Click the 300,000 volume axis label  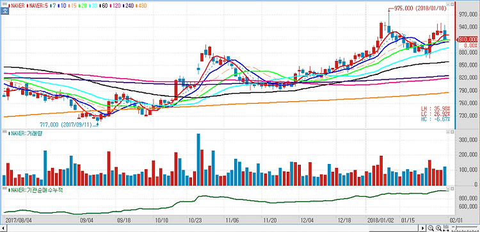coord(467,140)
